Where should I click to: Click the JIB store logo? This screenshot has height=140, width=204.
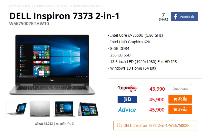[x=127, y=99]
